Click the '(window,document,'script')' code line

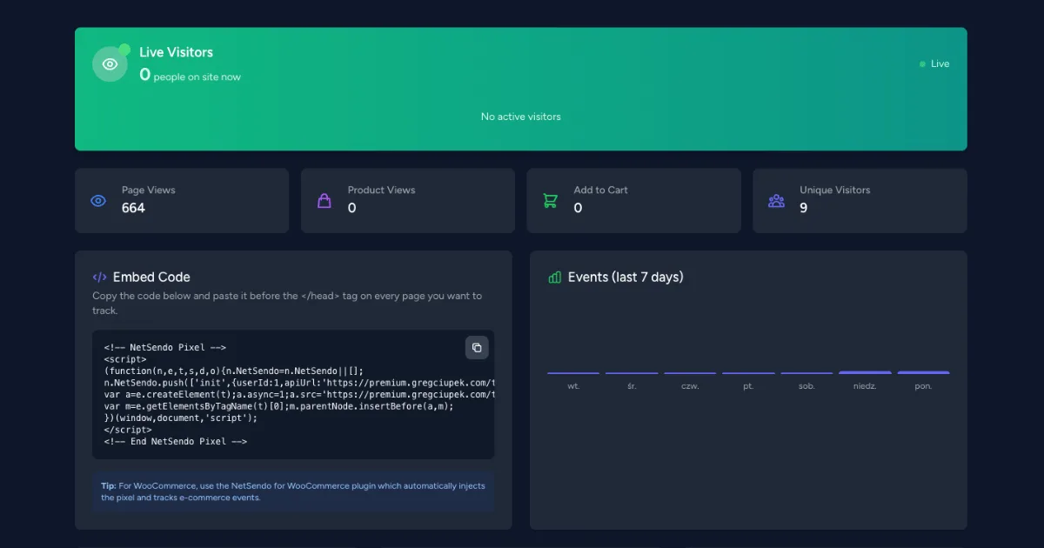coord(181,418)
